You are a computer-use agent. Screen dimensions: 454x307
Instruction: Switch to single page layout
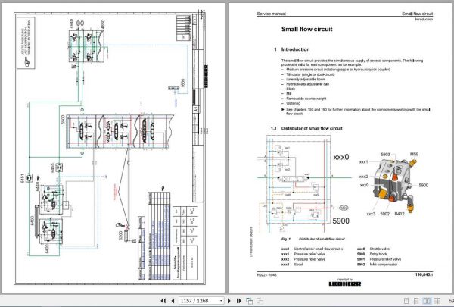(406, 301)
